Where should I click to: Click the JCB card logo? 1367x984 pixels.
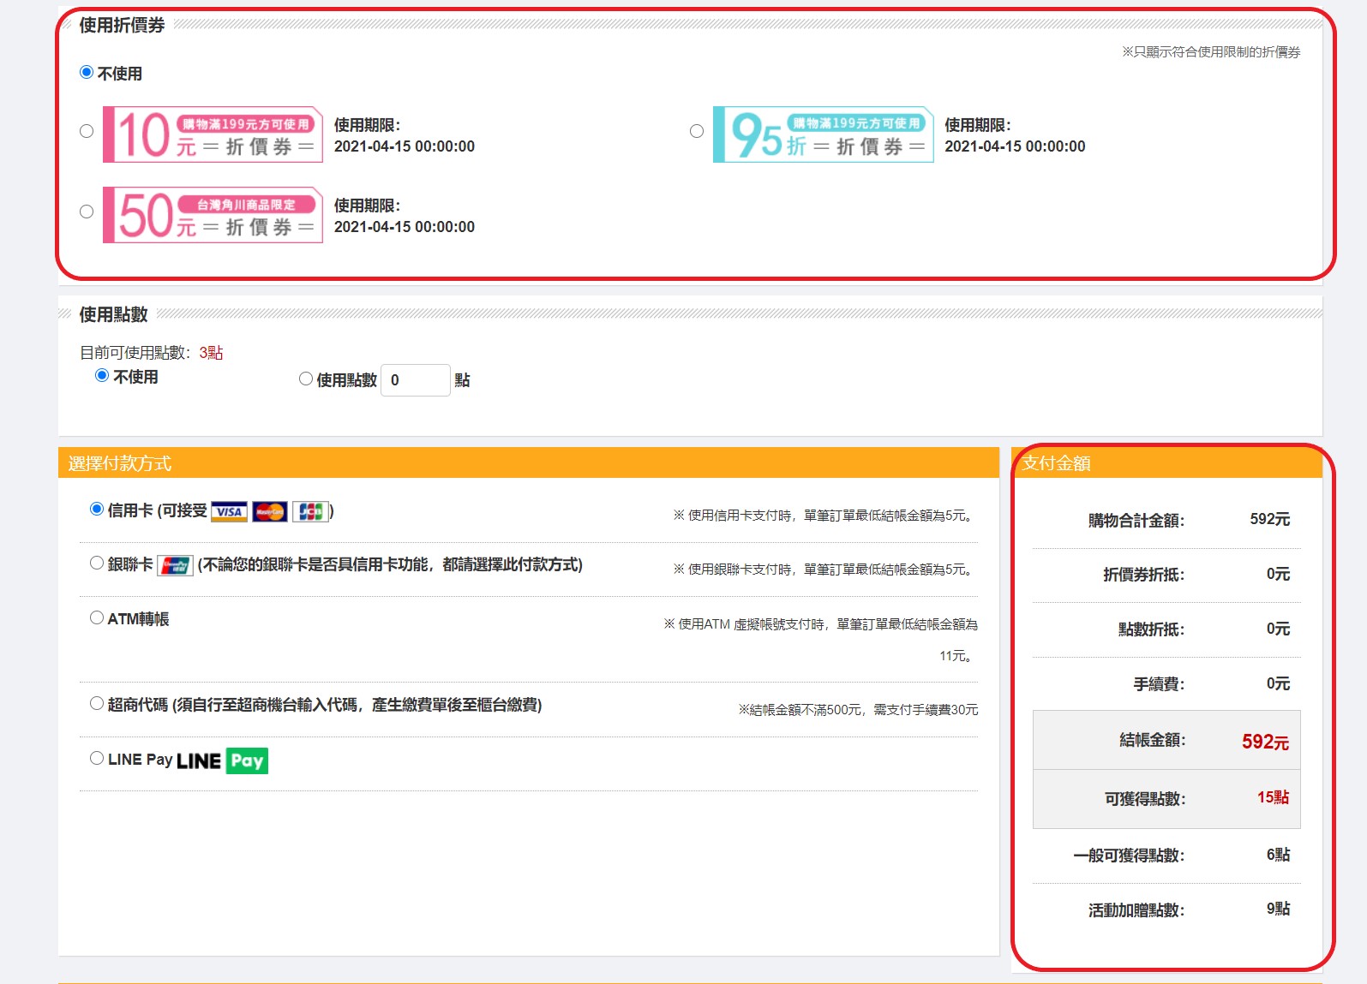[x=310, y=512]
